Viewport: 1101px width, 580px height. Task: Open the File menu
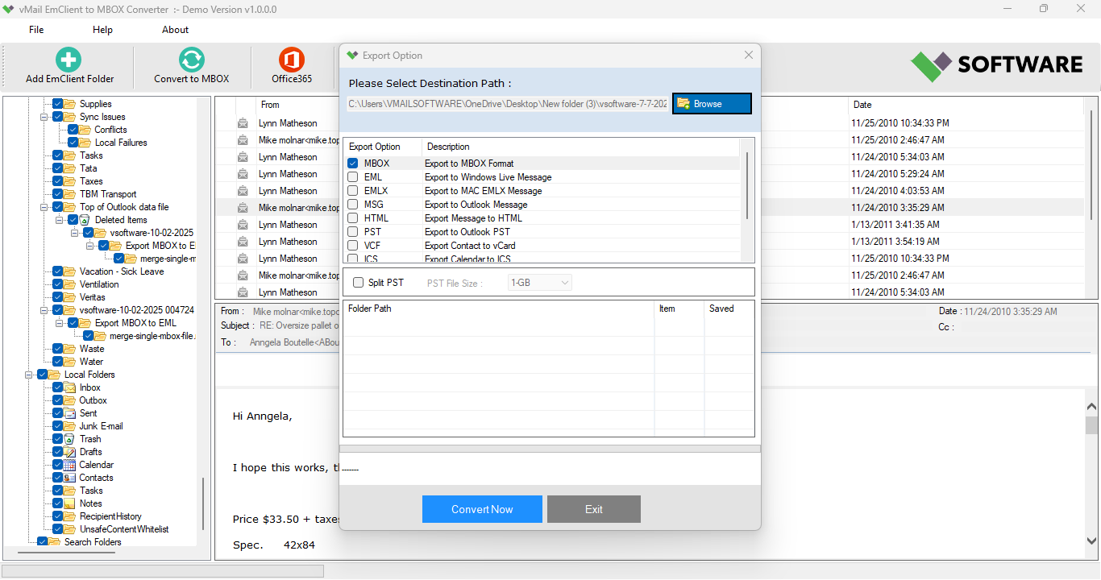[x=36, y=30]
